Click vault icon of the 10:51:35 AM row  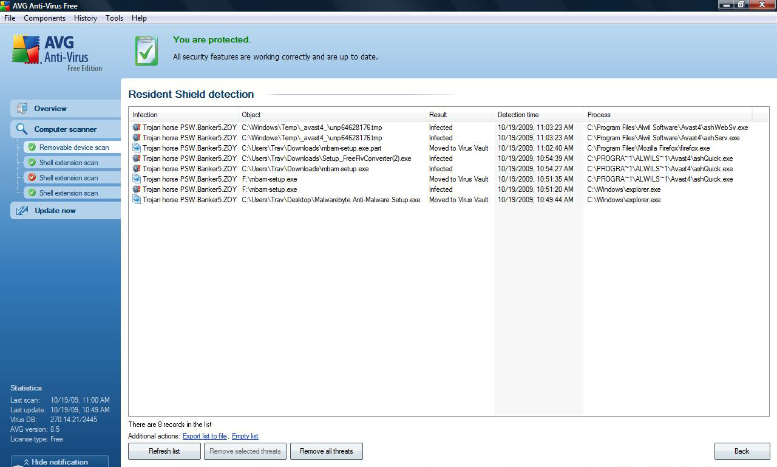point(137,179)
